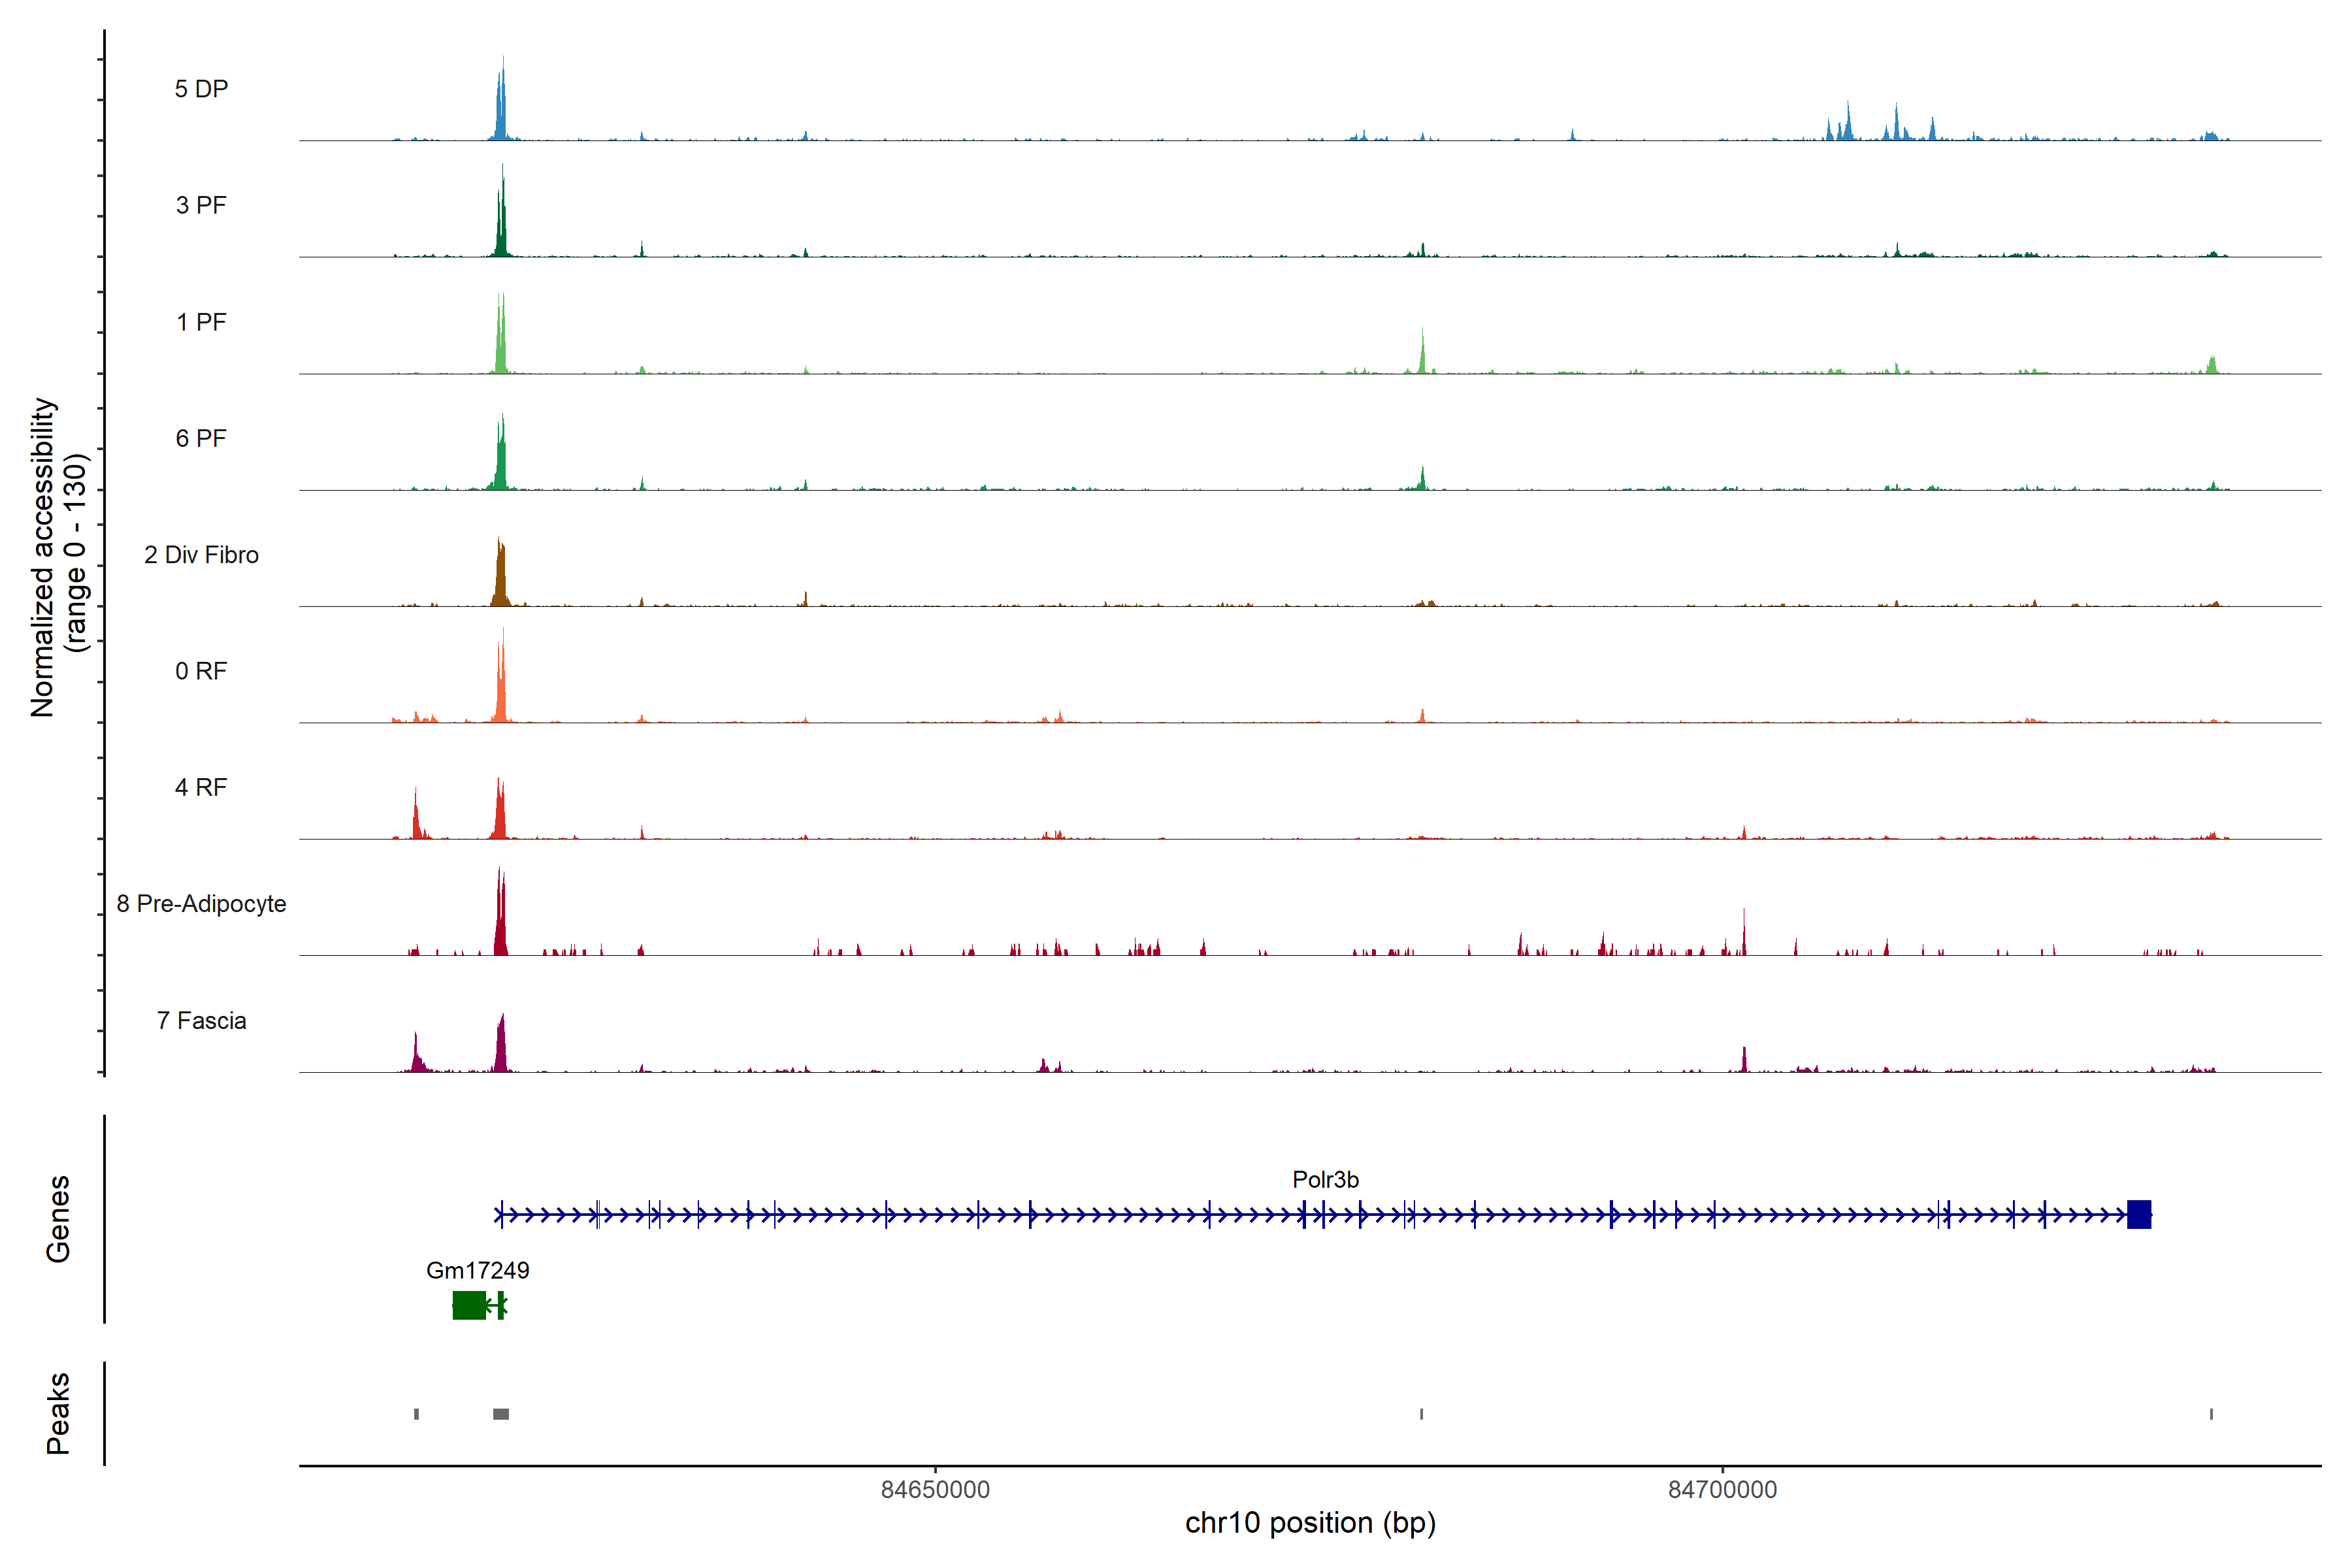
Task: Click the 3 PF track label
Action: [201, 205]
